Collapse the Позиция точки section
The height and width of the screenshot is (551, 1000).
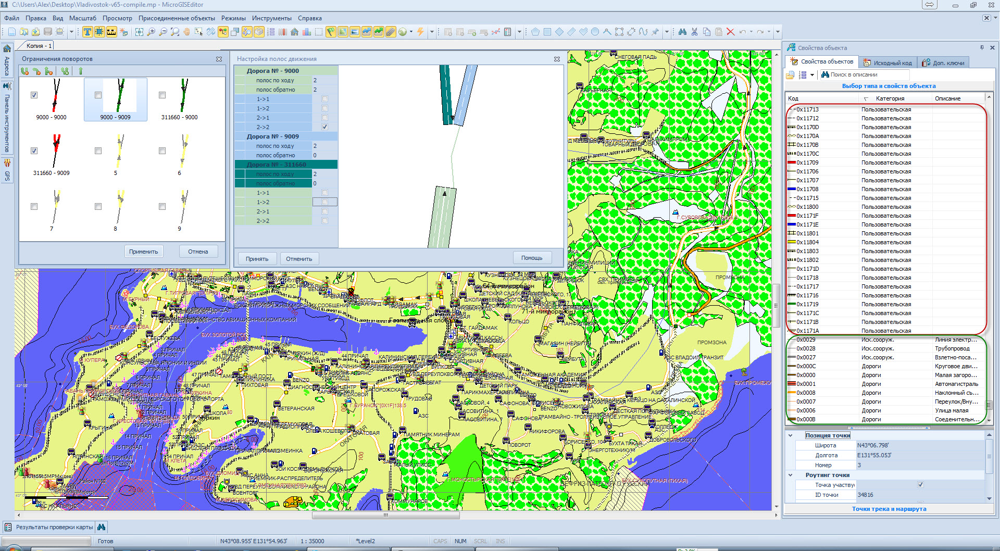(791, 435)
